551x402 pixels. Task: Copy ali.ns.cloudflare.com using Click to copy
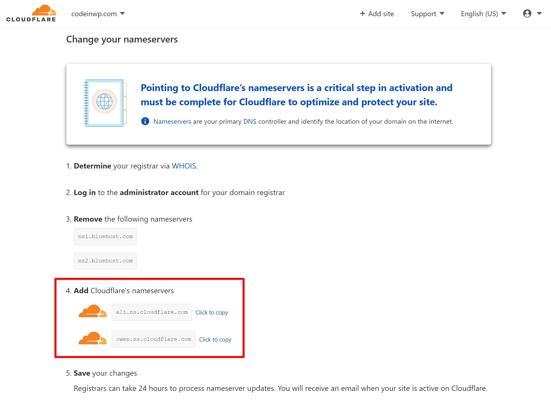point(212,312)
